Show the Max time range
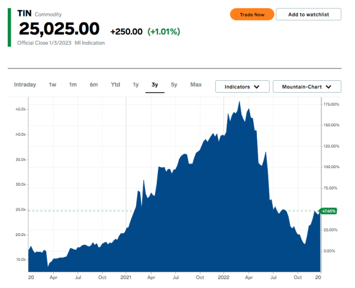 pyautogui.click(x=196, y=85)
